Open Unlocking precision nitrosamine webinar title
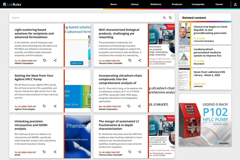The image size is (240, 160). click(x=31, y=125)
